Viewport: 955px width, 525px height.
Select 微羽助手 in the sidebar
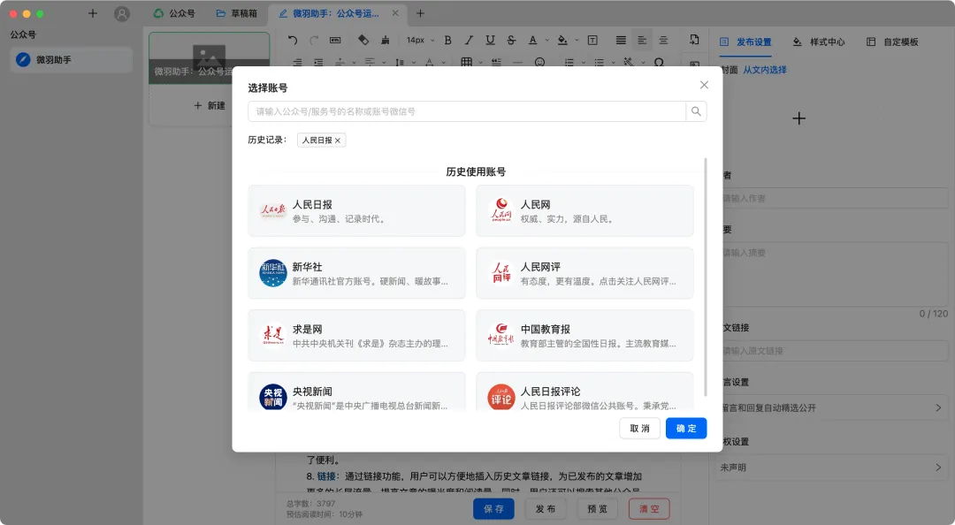[x=72, y=60]
